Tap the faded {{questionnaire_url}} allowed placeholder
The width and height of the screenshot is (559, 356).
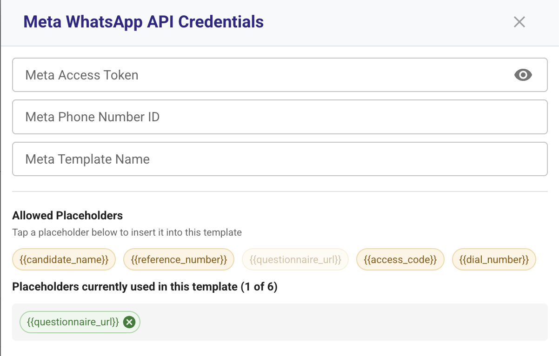pos(295,259)
